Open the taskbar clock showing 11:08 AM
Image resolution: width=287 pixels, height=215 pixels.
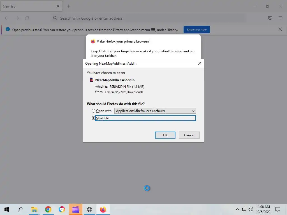point(263,209)
